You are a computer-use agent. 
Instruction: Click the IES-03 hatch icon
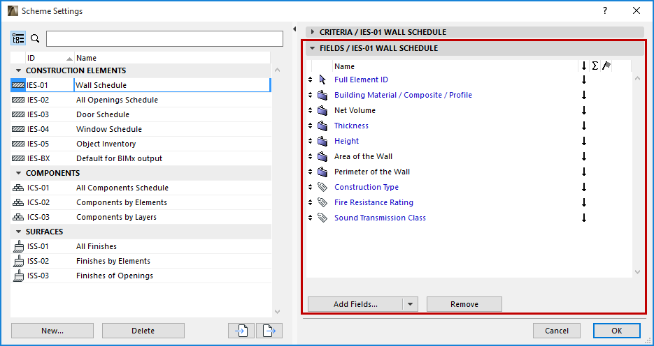[x=18, y=114]
